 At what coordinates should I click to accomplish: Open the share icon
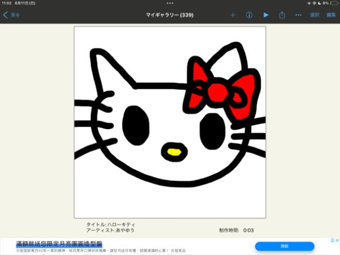[x=282, y=15]
